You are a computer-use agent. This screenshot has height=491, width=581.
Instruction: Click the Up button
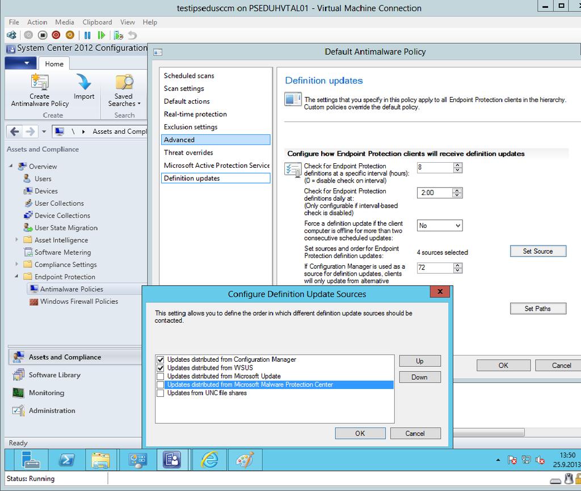[420, 361]
